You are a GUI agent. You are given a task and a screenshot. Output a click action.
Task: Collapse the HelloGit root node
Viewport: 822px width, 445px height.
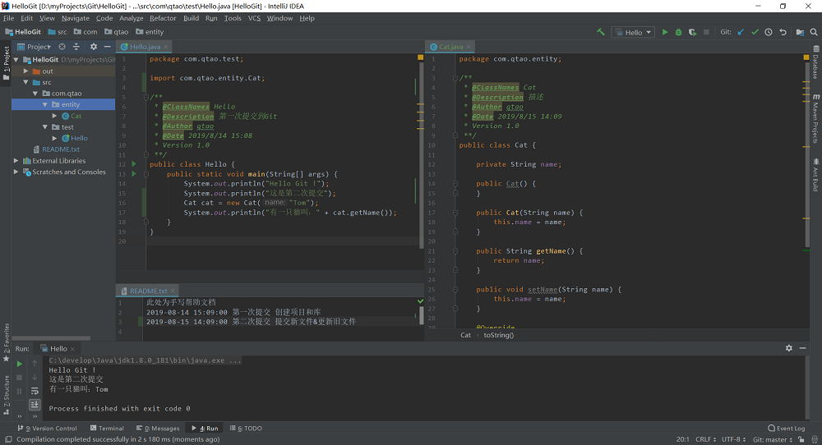tap(16, 60)
